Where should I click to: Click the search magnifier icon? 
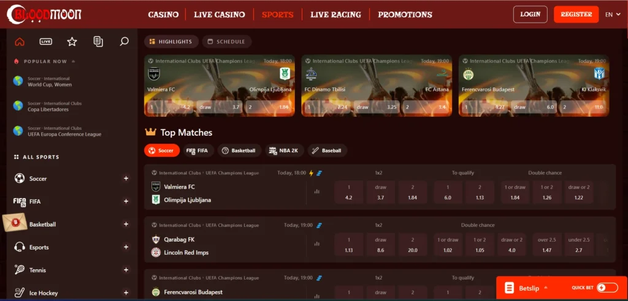coord(124,42)
